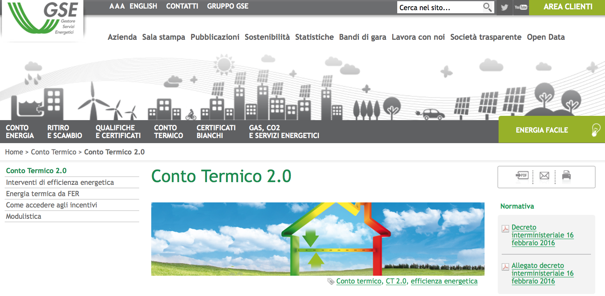Open GSE's Twitter profile
This screenshot has width=605, height=296.
504,7
